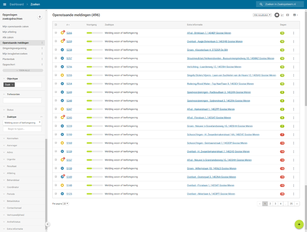Viewport: 307px width, 232px height.
Task: Expand the Status filter section
Action: pyautogui.click(x=10, y=110)
